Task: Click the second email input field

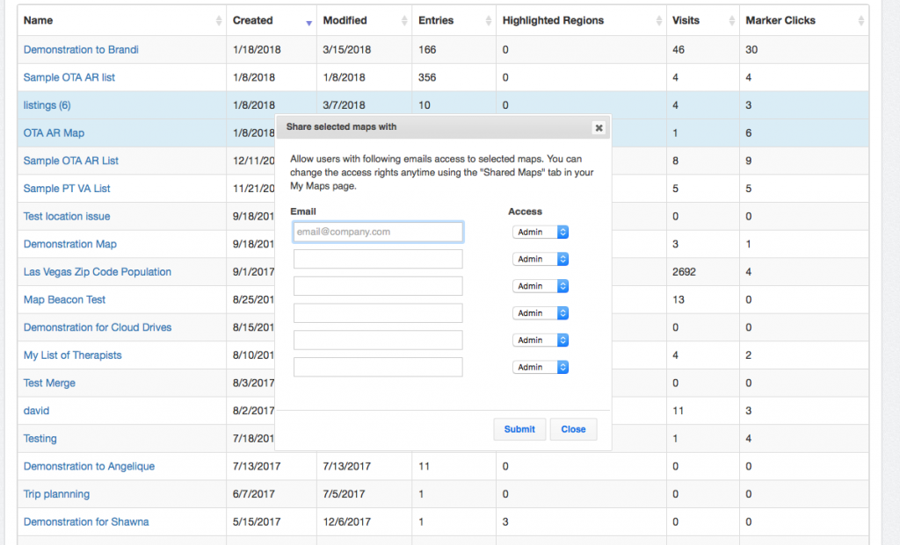Action: pyautogui.click(x=378, y=259)
